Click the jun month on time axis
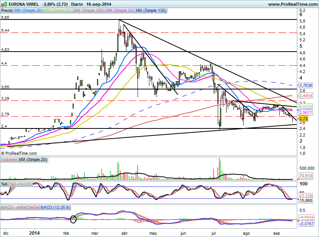 183,233
